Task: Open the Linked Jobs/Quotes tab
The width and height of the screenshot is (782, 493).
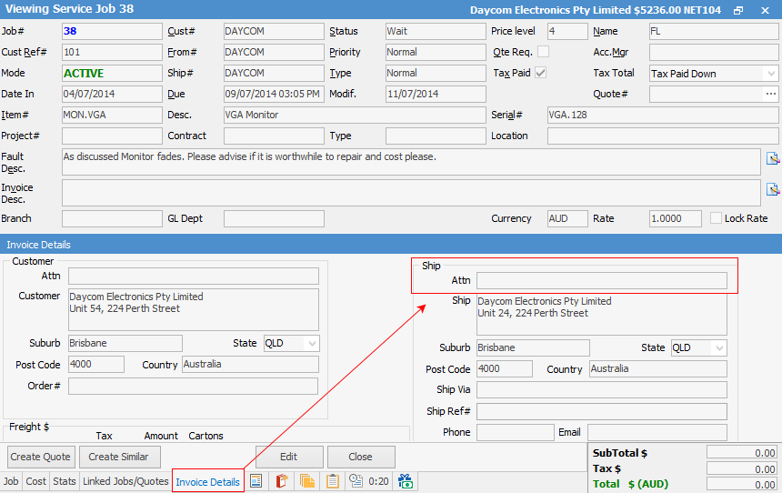Action: tap(125, 481)
